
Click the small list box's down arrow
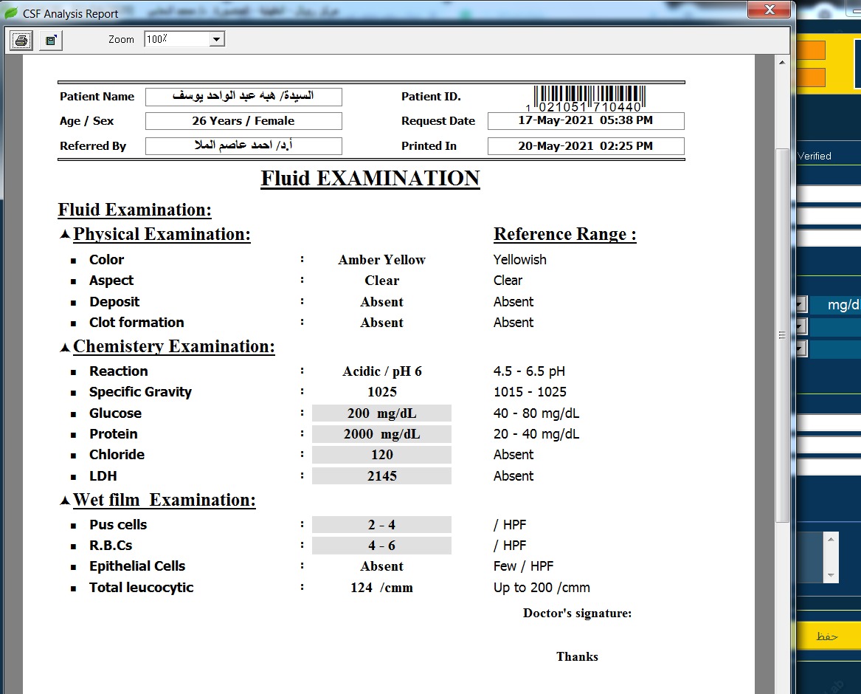coord(831,575)
